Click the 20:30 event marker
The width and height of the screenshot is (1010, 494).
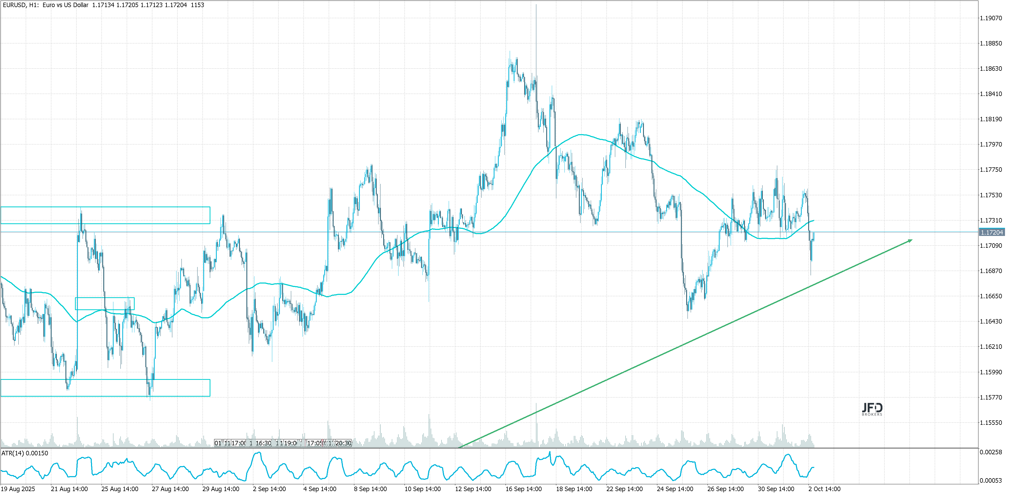click(344, 443)
